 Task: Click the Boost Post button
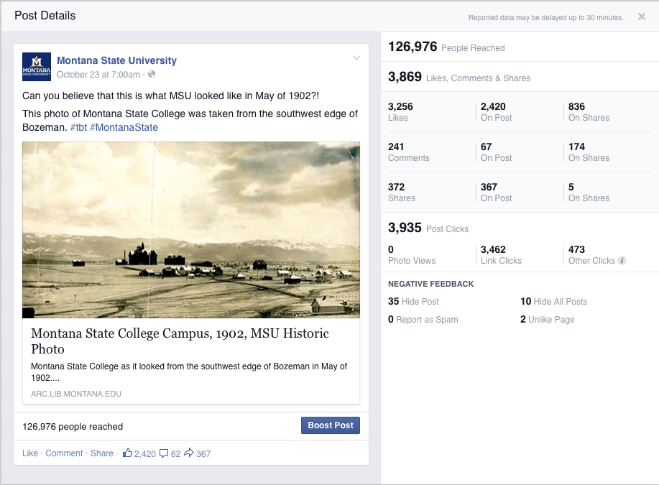point(331,425)
